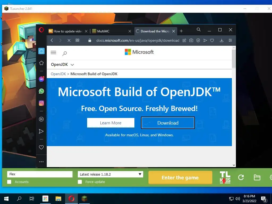Close the Download the Microsoft tab

tap(173, 31)
